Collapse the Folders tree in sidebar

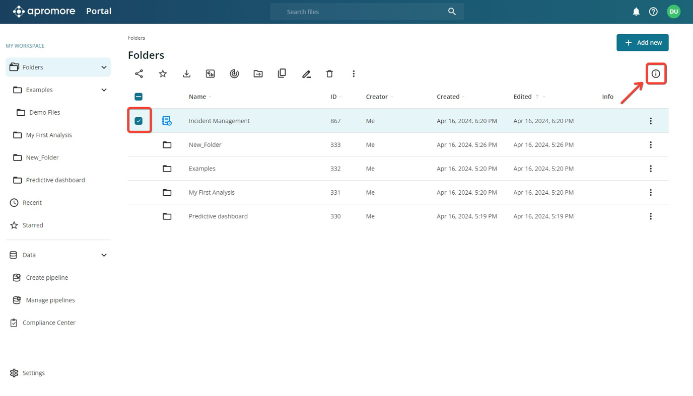tap(104, 67)
